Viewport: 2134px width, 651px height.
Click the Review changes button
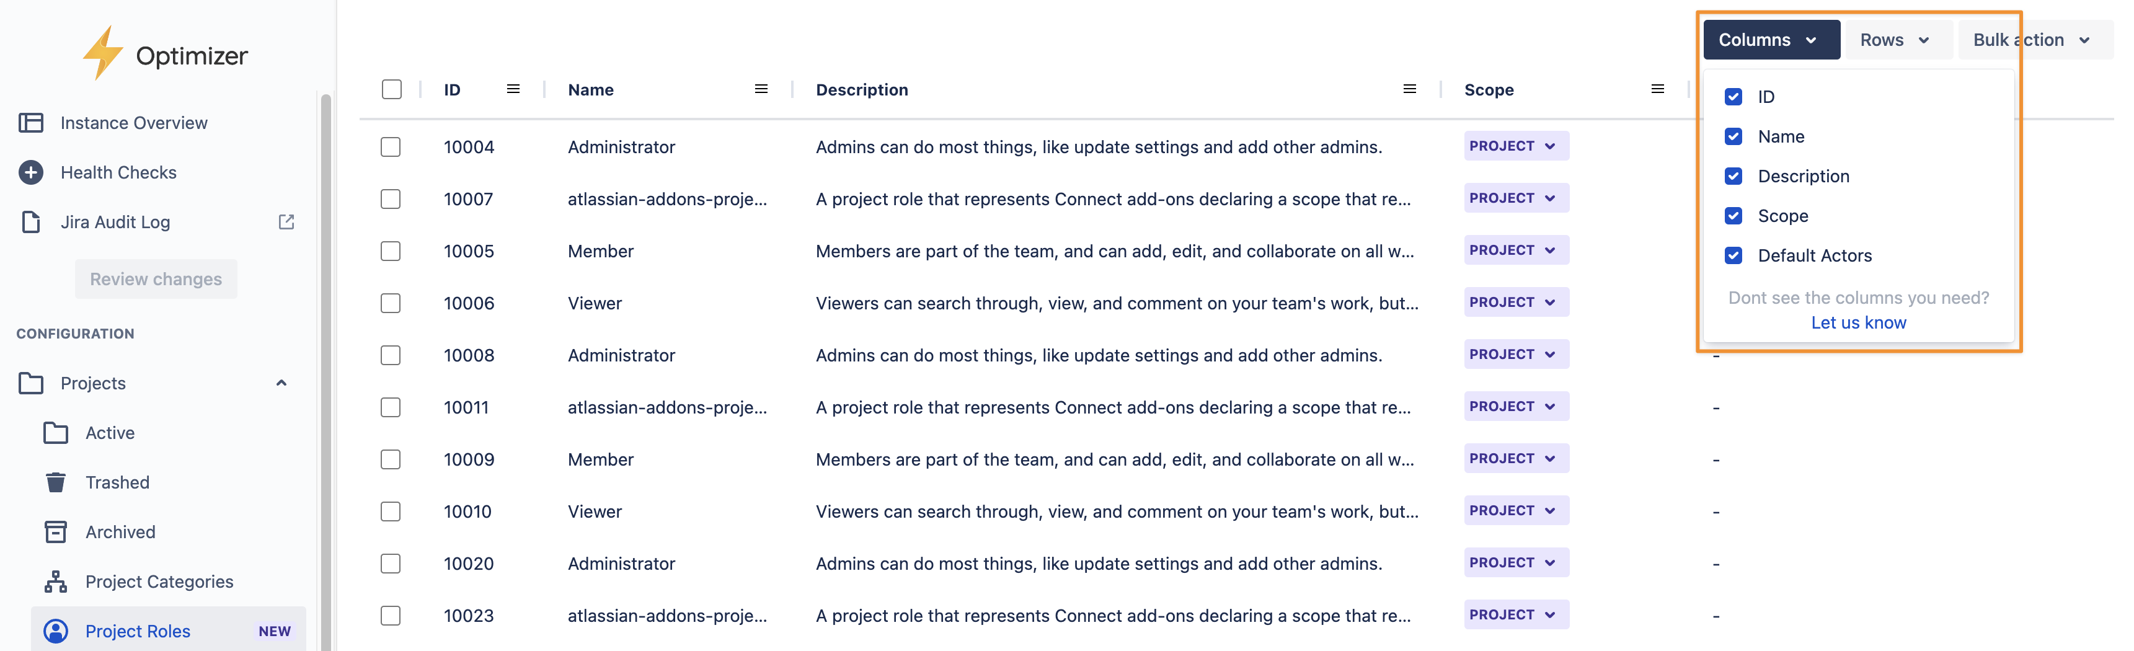click(156, 279)
